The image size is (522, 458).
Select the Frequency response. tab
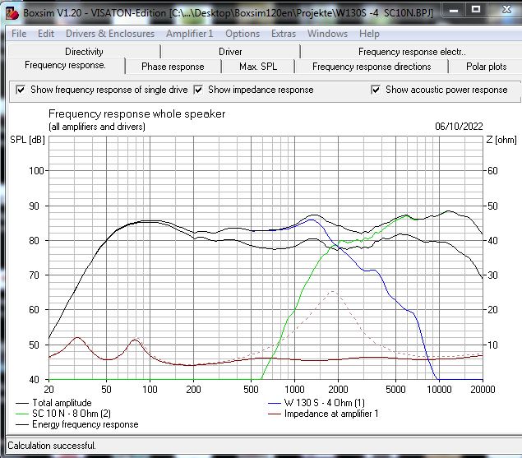65,65
